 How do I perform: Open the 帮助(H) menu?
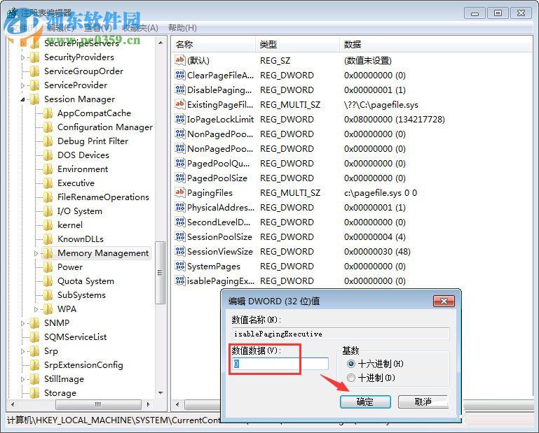[182, 28]
